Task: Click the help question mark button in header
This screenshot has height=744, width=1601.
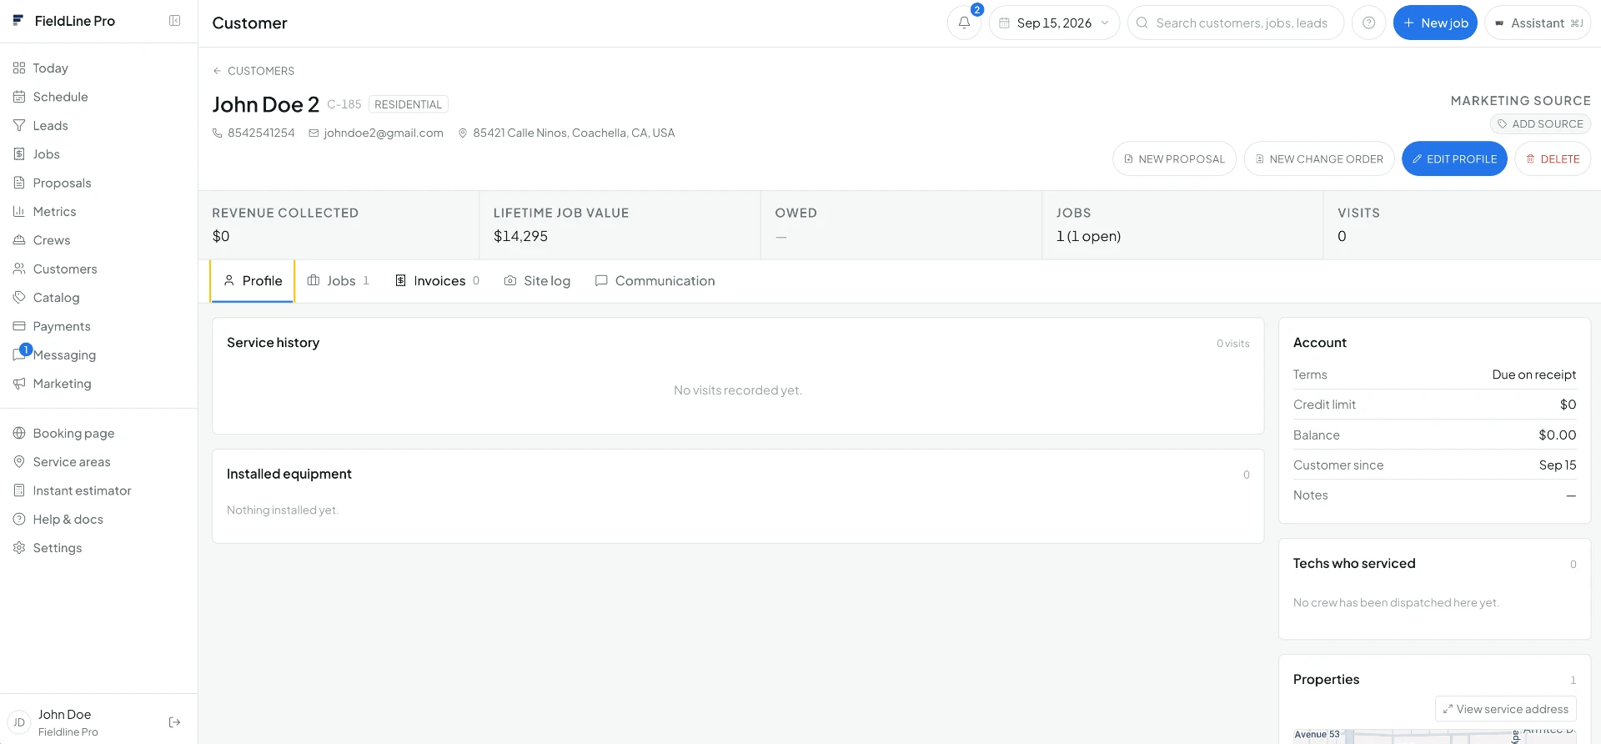Action: tap(1368, 23)
